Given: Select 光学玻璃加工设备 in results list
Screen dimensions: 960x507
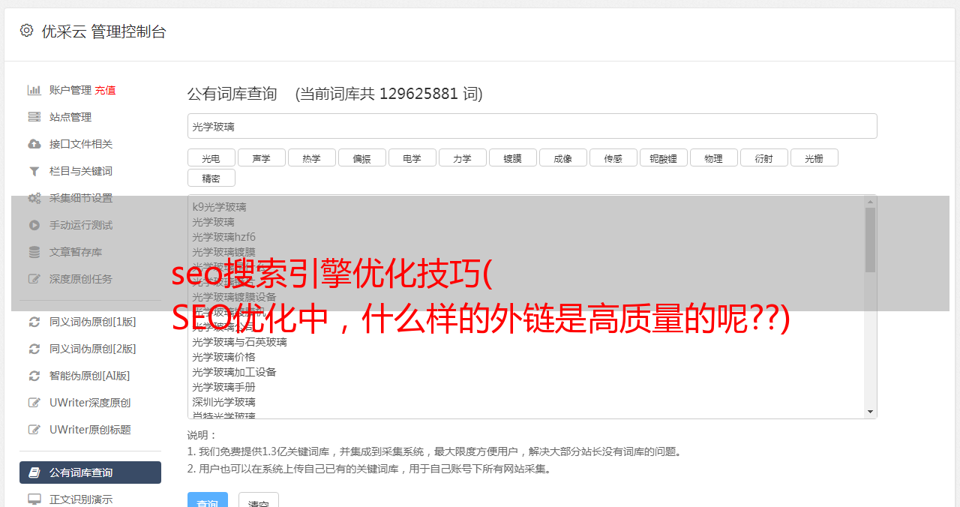Looking at the screenshot, I should (x=234, y=372).
